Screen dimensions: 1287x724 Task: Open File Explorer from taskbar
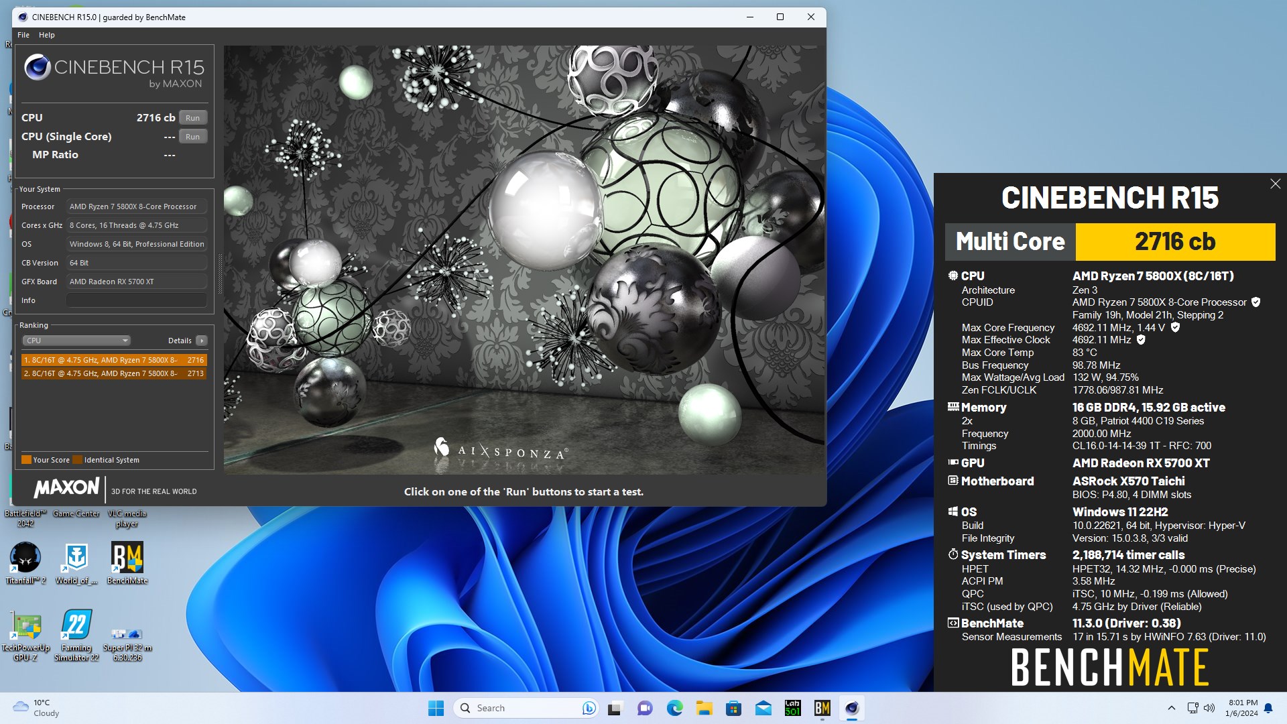coord(704,708)
